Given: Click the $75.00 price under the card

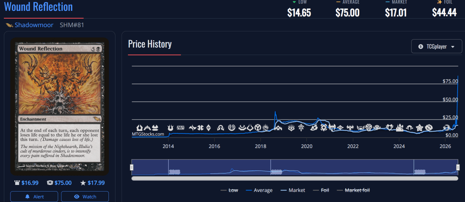Looking at the screenshot, I should (x=59, y=183).
